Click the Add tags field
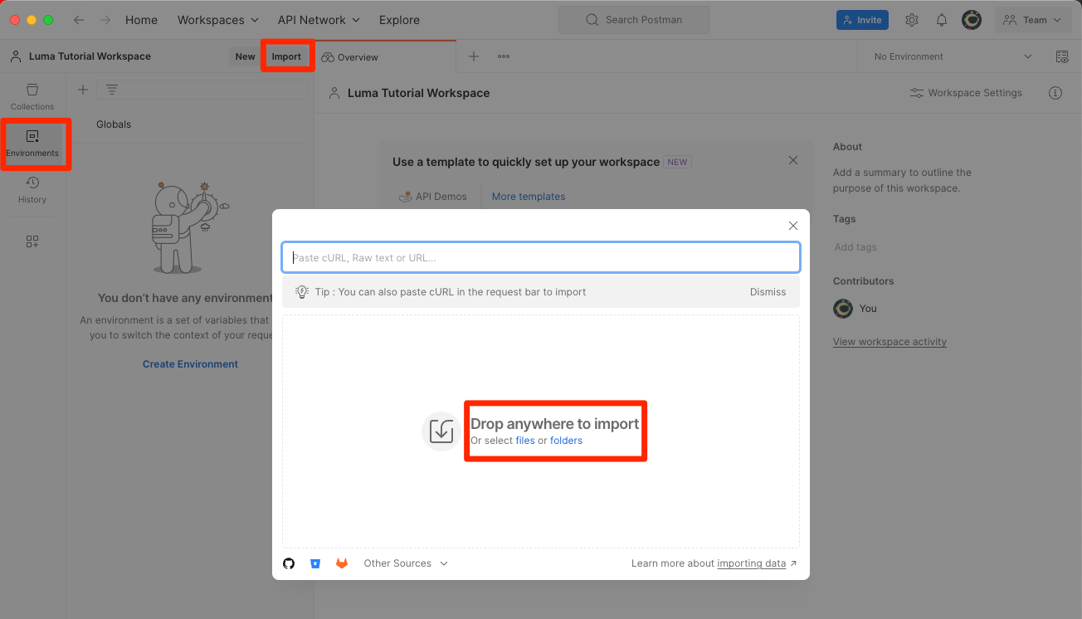The image size is (1082, 619). click(855, 247)
